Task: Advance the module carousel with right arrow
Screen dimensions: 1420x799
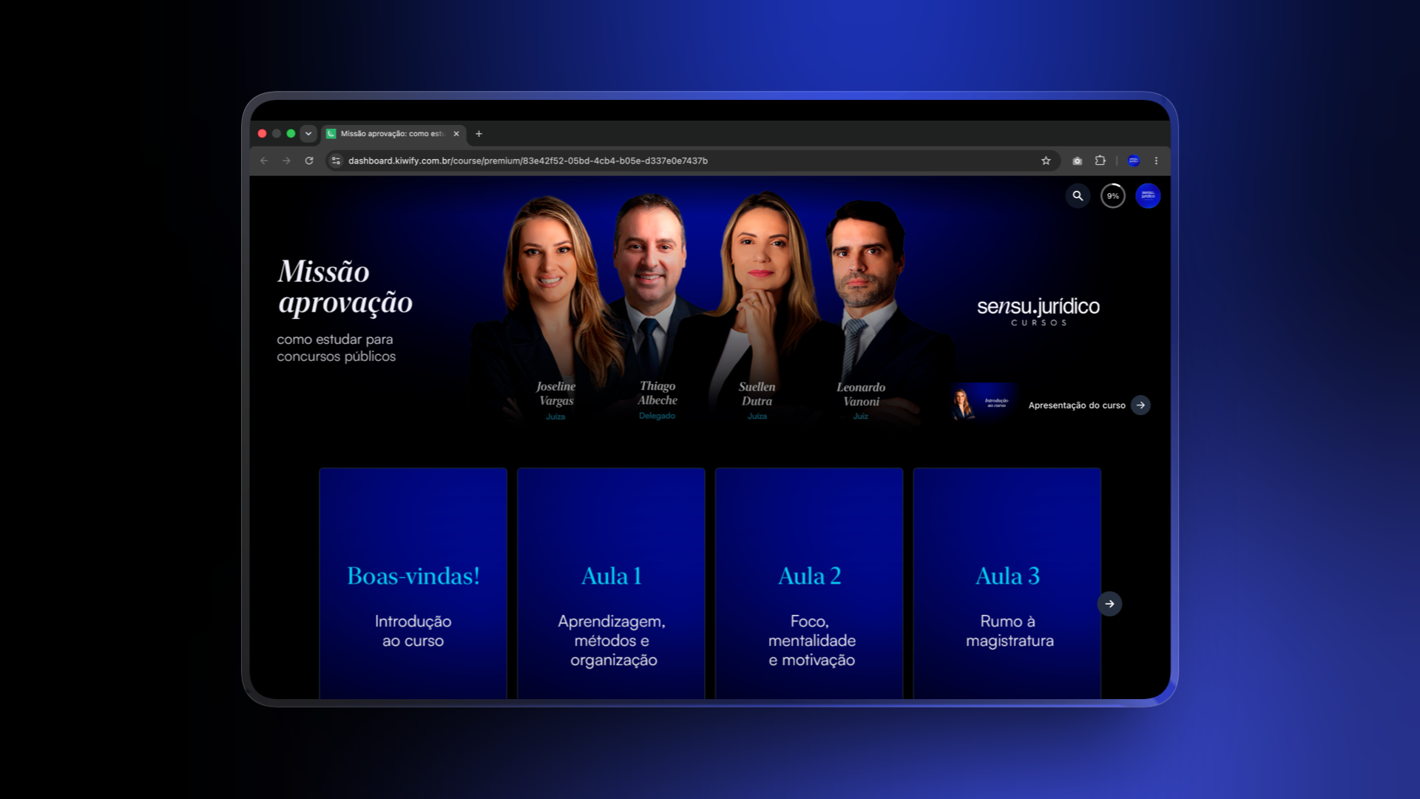Action: (1109, 604)
